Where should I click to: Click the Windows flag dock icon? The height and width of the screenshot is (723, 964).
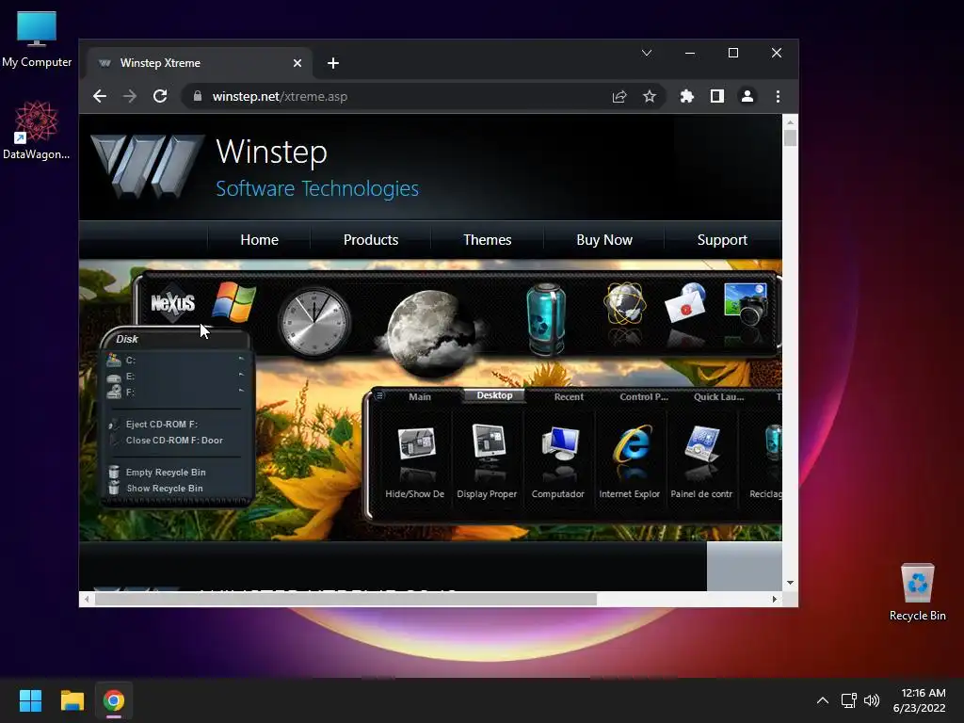[233, 302]
